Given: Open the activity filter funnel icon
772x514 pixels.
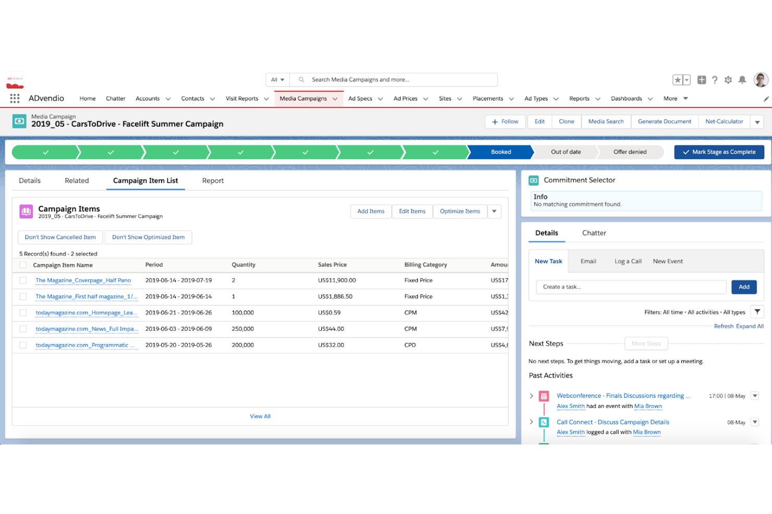Looking at the screenshot, I should tap(757, 312).
